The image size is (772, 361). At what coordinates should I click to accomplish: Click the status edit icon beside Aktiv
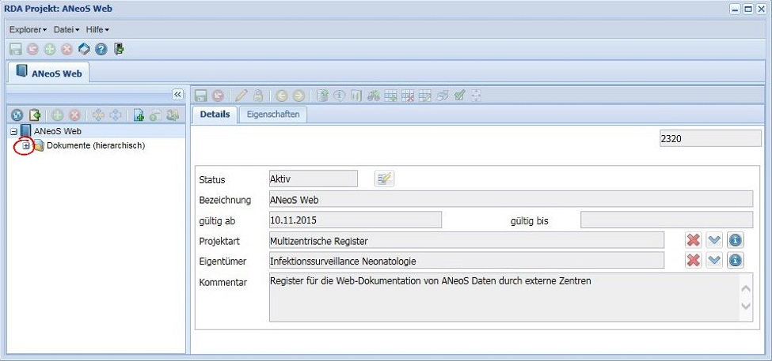pyautogui.click(x=385, y=179)
